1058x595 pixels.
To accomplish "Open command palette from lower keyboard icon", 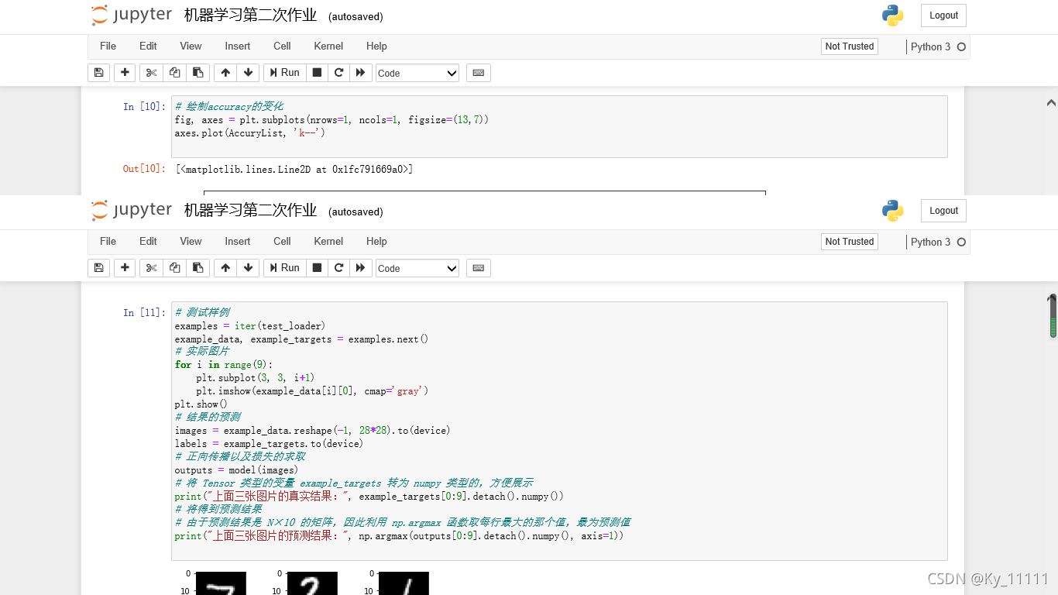I will point(479,268).
